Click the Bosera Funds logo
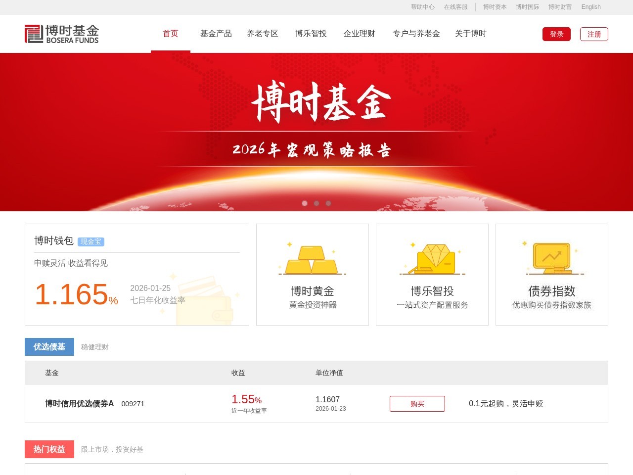Screen dimensions: 633x475 62,34
